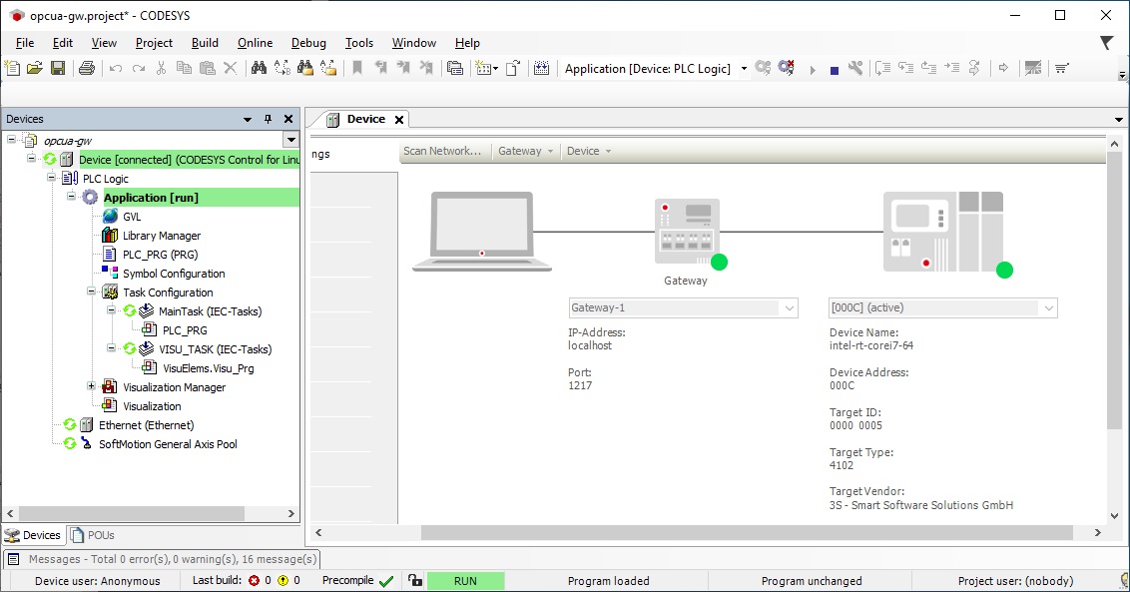
Task: Click the Delete X icon in toolbar
Action: 230,69
